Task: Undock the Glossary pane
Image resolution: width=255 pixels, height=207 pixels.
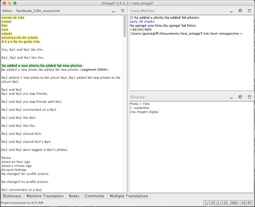Action: tap(240, 97)
